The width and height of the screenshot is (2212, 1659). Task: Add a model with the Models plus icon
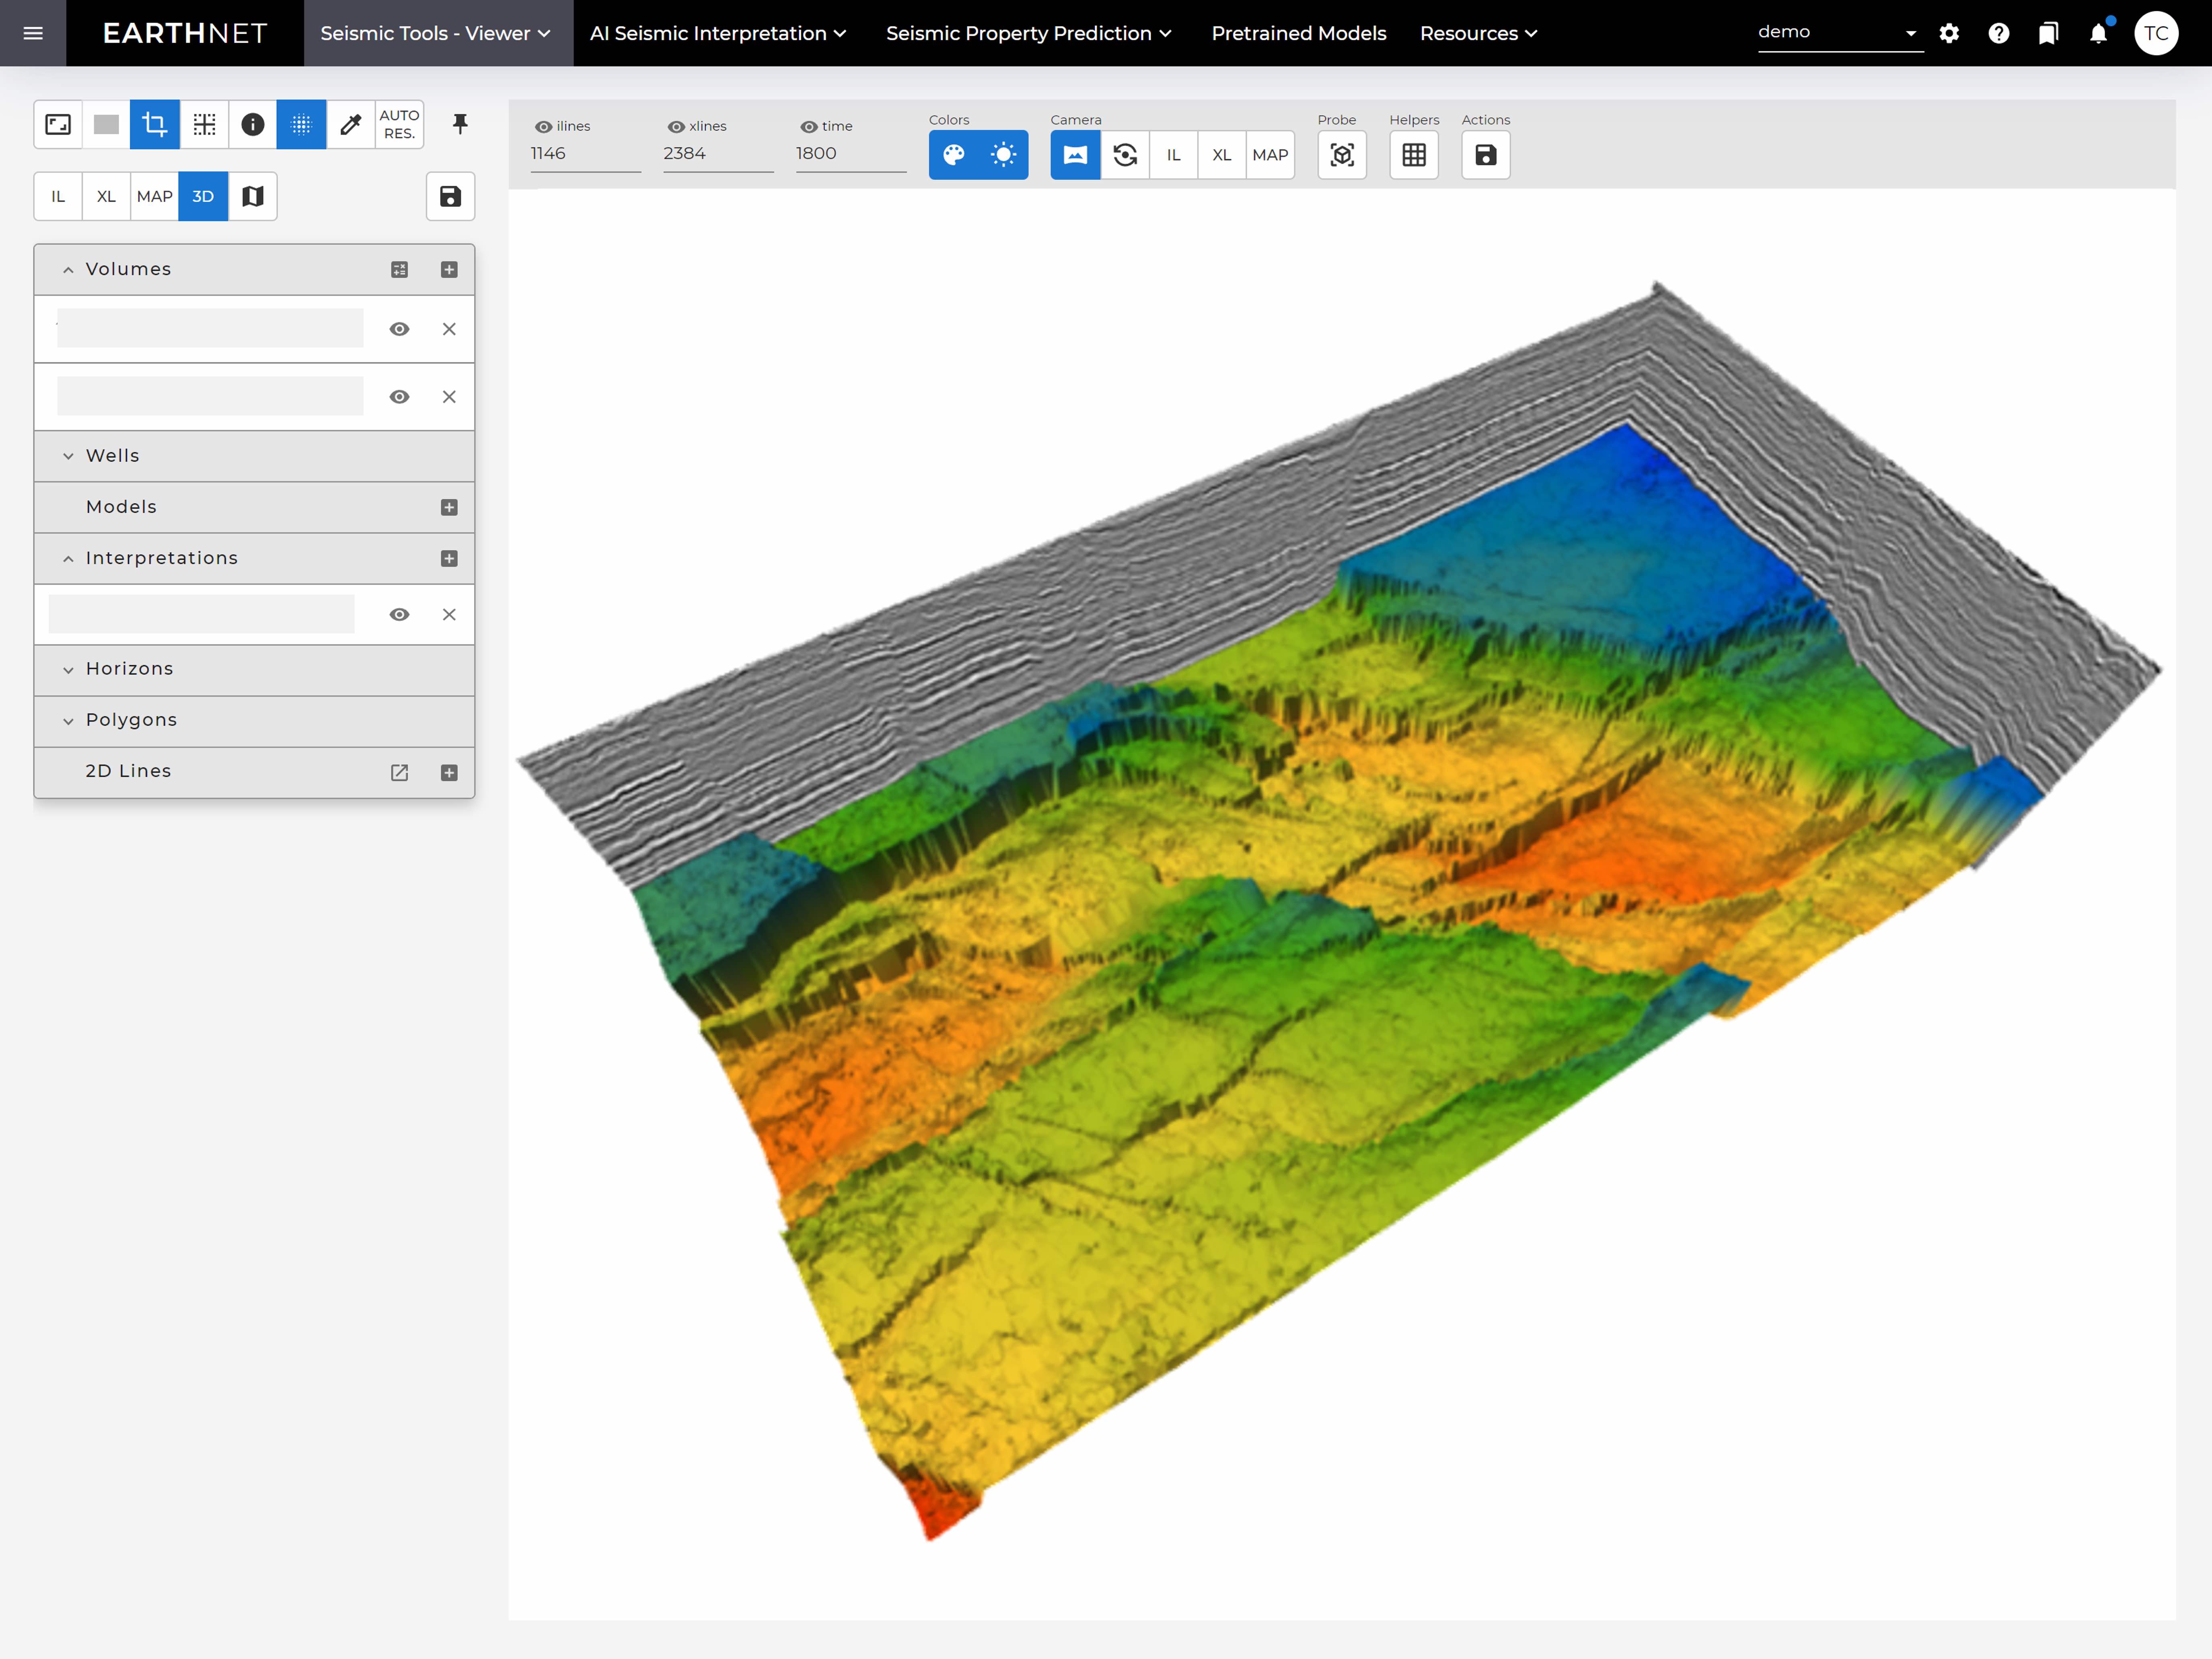449,507
